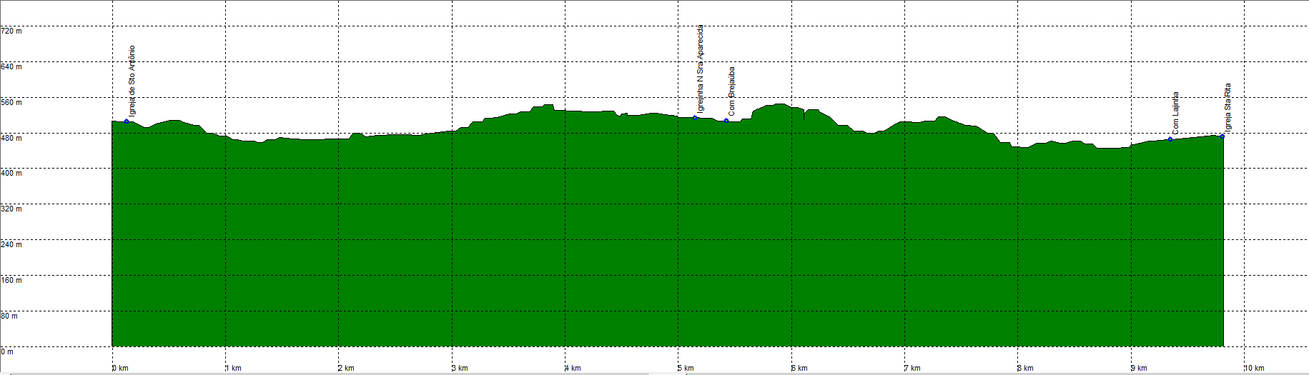Click the '80 m' elevation axis label

9,316
